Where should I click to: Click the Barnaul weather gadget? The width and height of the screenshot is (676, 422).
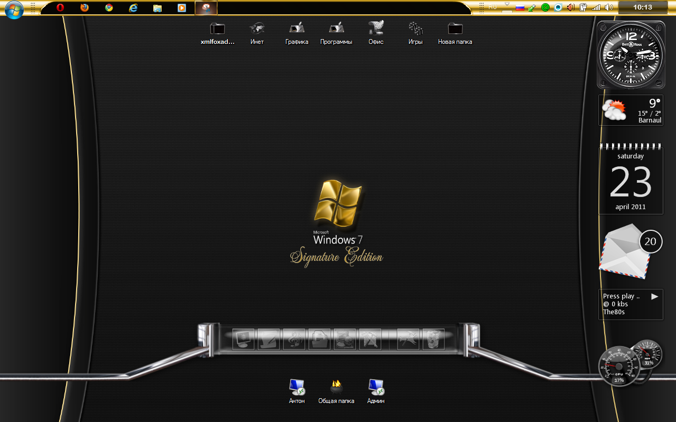631,110
